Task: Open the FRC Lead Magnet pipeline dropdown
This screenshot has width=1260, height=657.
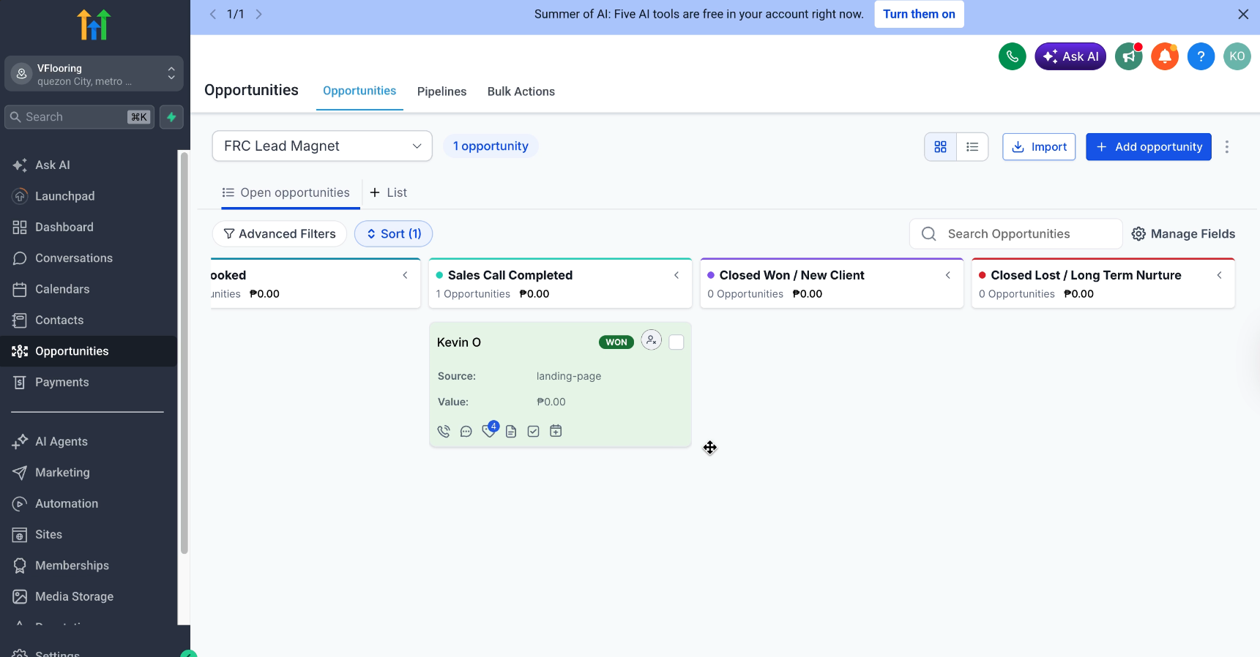Action: click(x=322, y=146)
